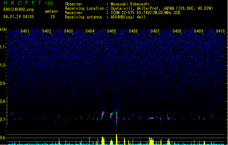The height and width of the screenshot is (145, 228).
Task: Select the version number 1.0.0
Action: click(x=49, y=3)
